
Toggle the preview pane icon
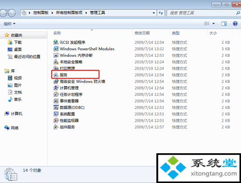(224, 24)
